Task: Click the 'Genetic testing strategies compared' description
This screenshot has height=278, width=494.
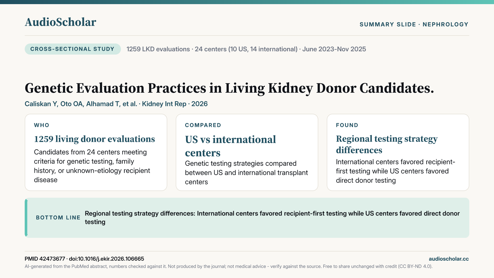Action: click(x=246, y=173)
